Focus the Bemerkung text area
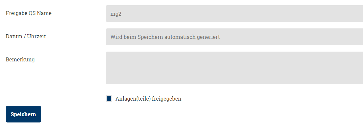Image resolution: width=363 pixels, height=129 pixels. [x=234, y=68]
